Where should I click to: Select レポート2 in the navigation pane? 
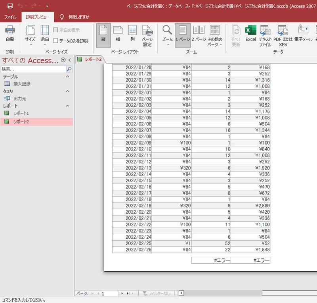coord(36,122)
